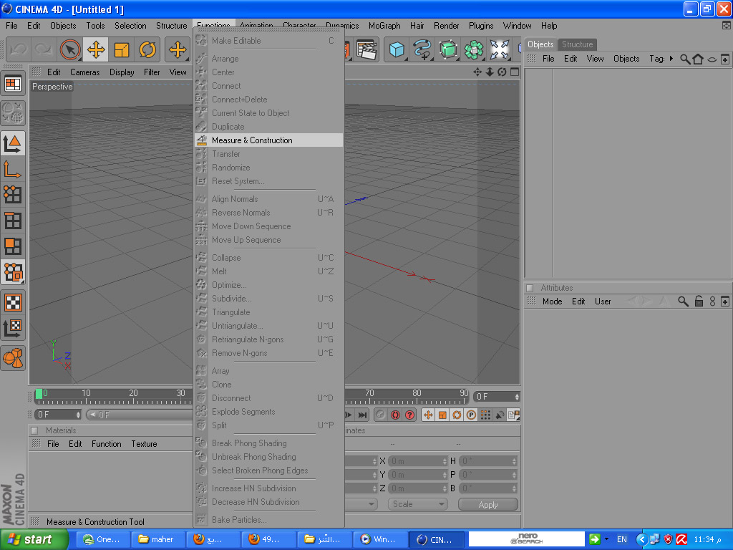This screenshot has height=550, width=733.
Task: Adjust the H rotation field stepper
Action: point(514,461)
